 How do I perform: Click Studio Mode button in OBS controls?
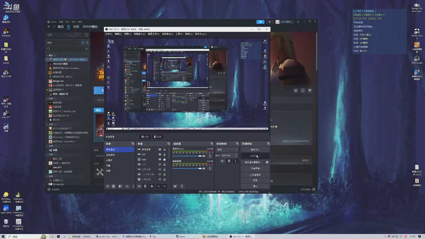tap(255, 175)
